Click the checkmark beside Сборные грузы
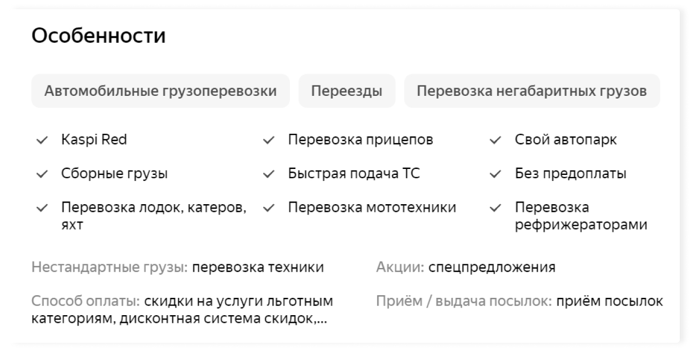689x352 pixels. 41,174
